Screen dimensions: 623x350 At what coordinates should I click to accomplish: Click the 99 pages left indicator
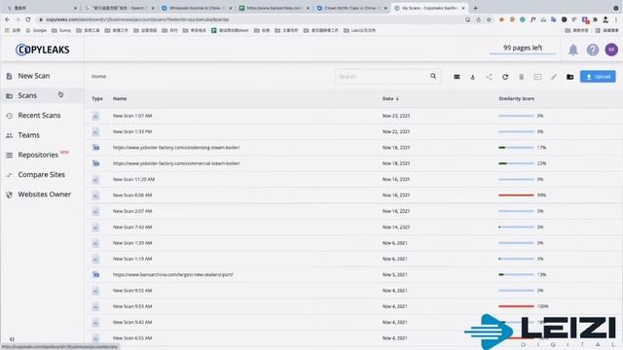point(523,48)
